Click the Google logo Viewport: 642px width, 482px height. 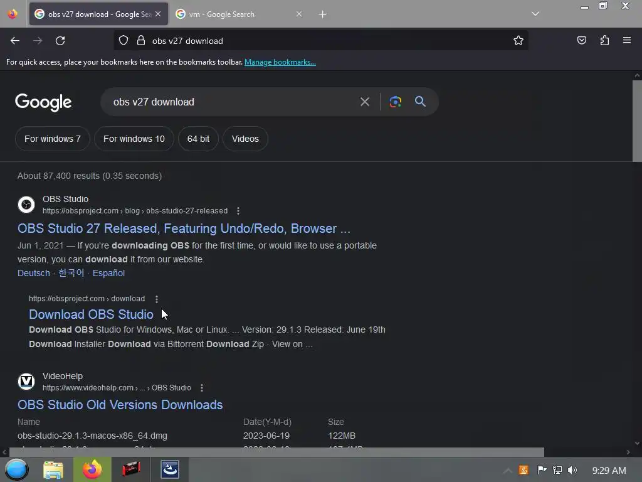[x=43, y=102]
